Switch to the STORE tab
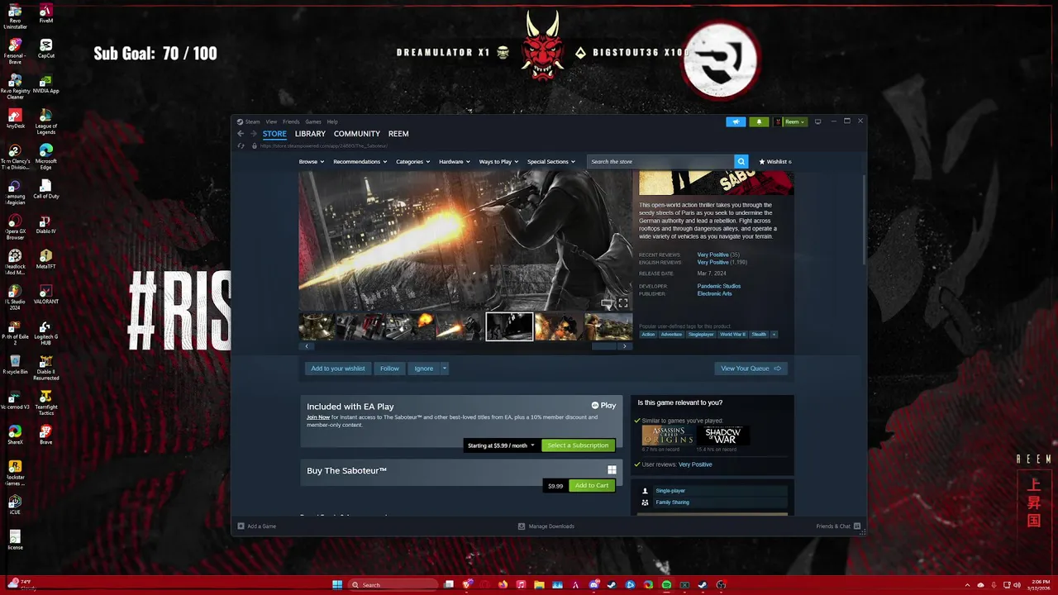Screen dimensions: 1058x595 pyautogui.click(x=274, y=134)
